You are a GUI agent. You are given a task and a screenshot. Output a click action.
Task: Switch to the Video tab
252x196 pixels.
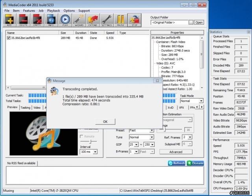pos(37,107)
